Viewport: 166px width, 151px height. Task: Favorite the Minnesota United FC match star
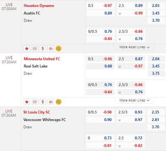tap(27, 102)
